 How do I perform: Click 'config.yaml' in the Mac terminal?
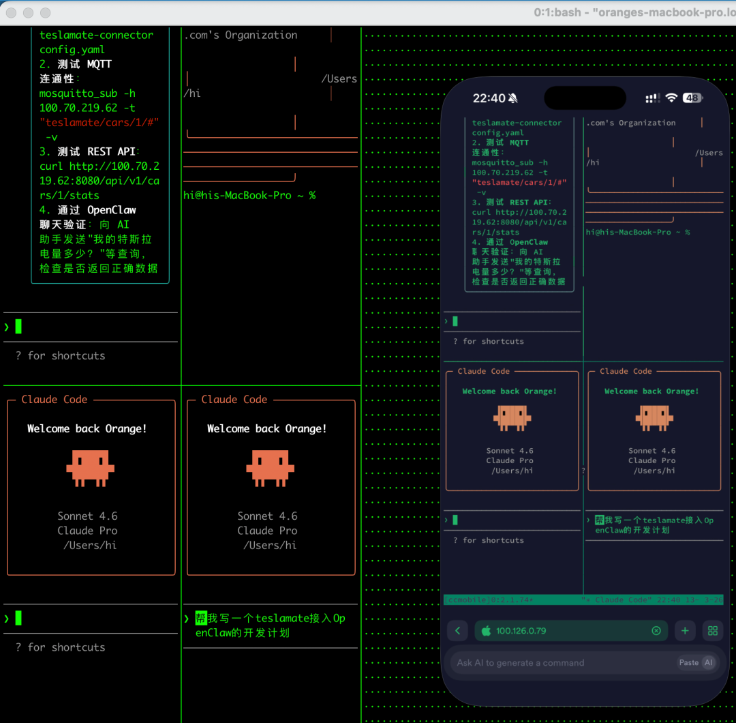click(x=72, y=50)
